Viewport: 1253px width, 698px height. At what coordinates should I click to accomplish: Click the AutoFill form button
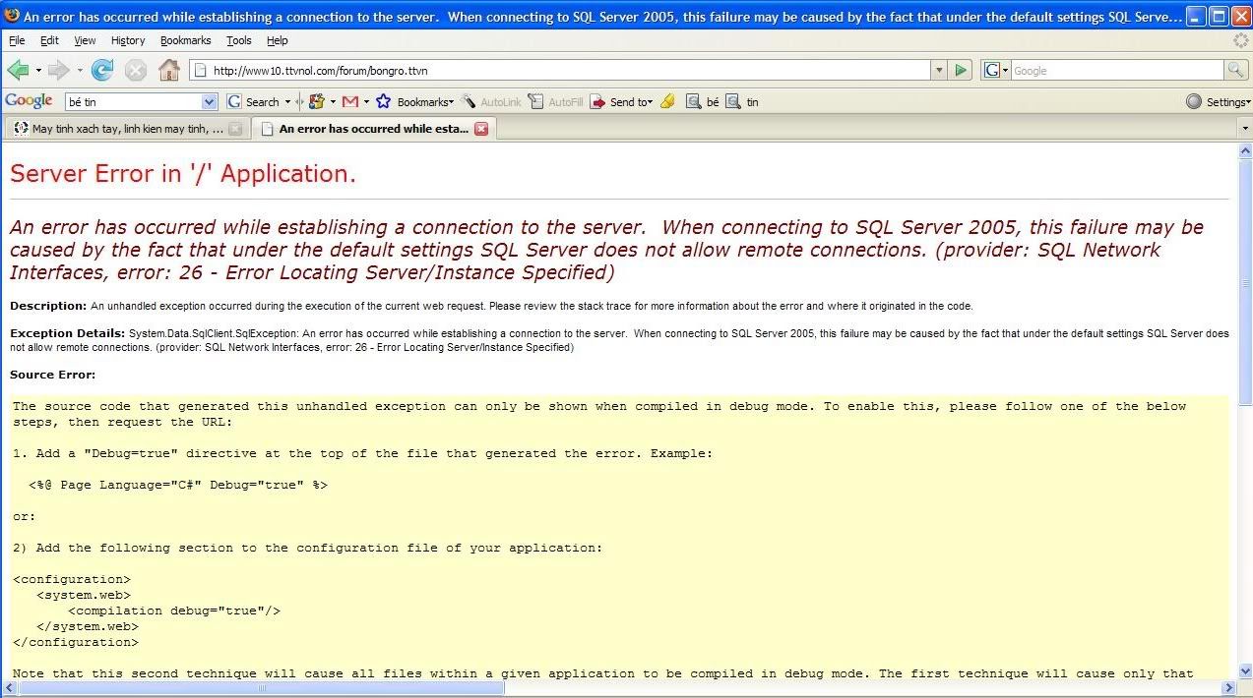point(555,101)
